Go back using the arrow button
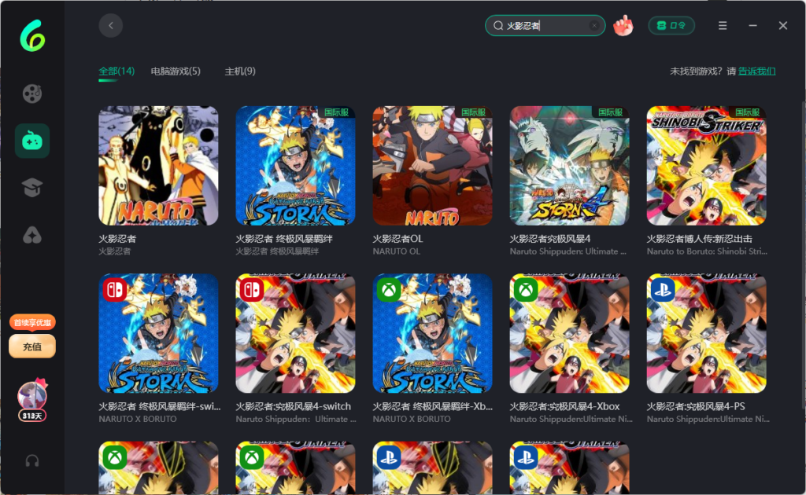 [x=110, y=25]
